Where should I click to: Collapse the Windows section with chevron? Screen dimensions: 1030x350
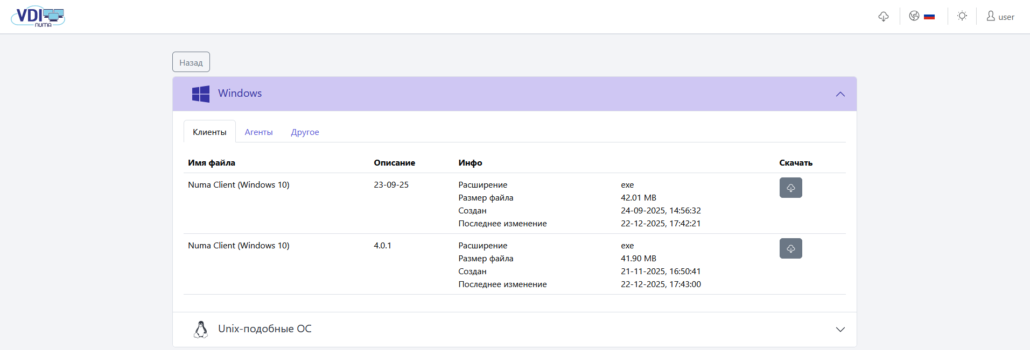[x=840, y=94]
